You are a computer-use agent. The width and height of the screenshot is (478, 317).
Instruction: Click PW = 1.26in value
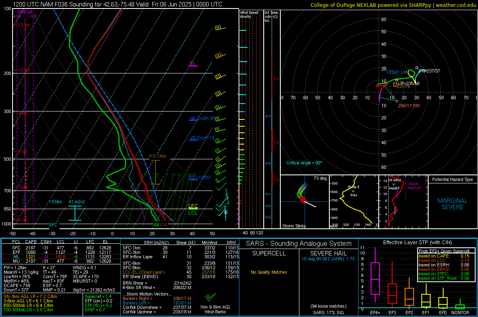[15, 268]
